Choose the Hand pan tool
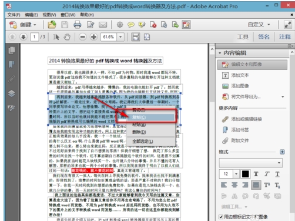The height and width of the screenshot is (221, 295). point(67,37)
